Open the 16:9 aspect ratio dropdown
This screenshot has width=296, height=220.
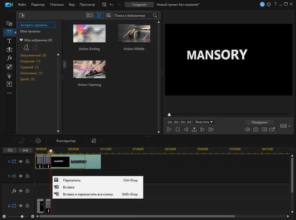click(x=284, y=126)
